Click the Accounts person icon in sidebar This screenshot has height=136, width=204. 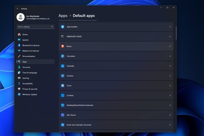point(19,67)
